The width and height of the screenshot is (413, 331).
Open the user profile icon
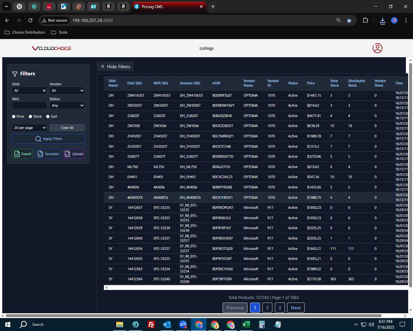[377, 48]
